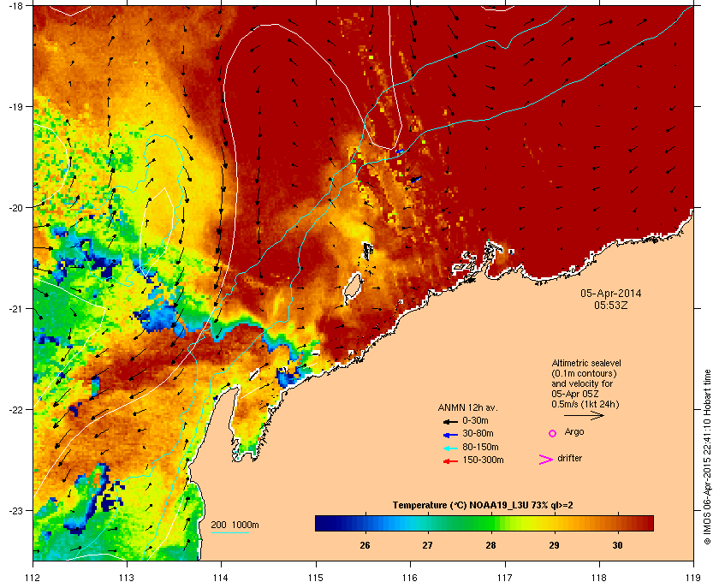This screenshot has height=582, width=719.
Task: Click the Temperature NOAA19_L3U colorbar title
Action: pos(483,506)
